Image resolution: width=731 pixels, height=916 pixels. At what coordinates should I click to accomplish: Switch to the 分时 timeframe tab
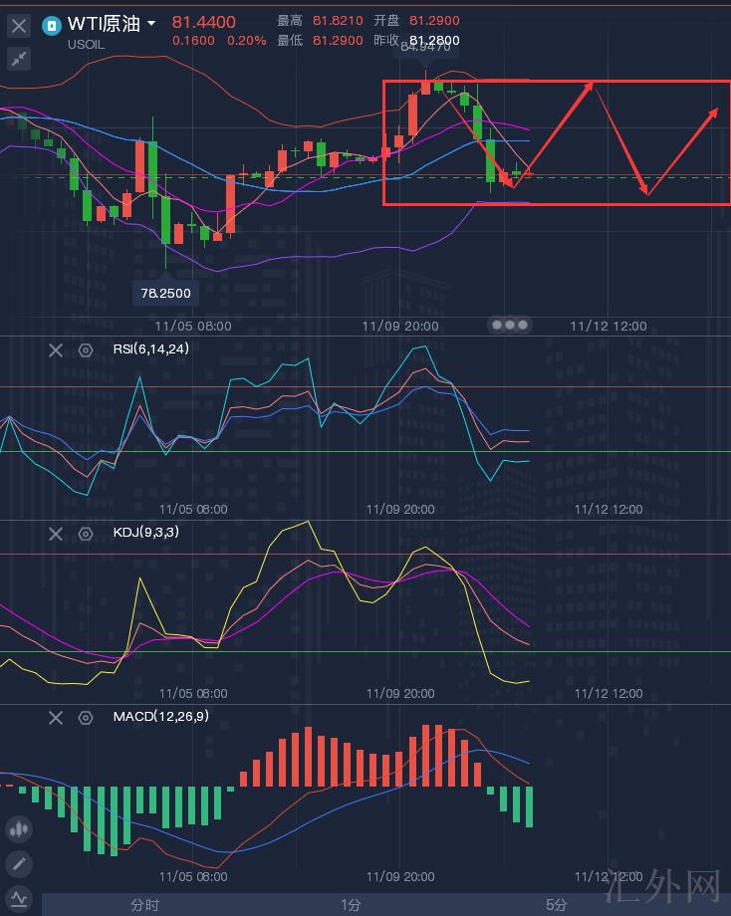coord(145,905)
